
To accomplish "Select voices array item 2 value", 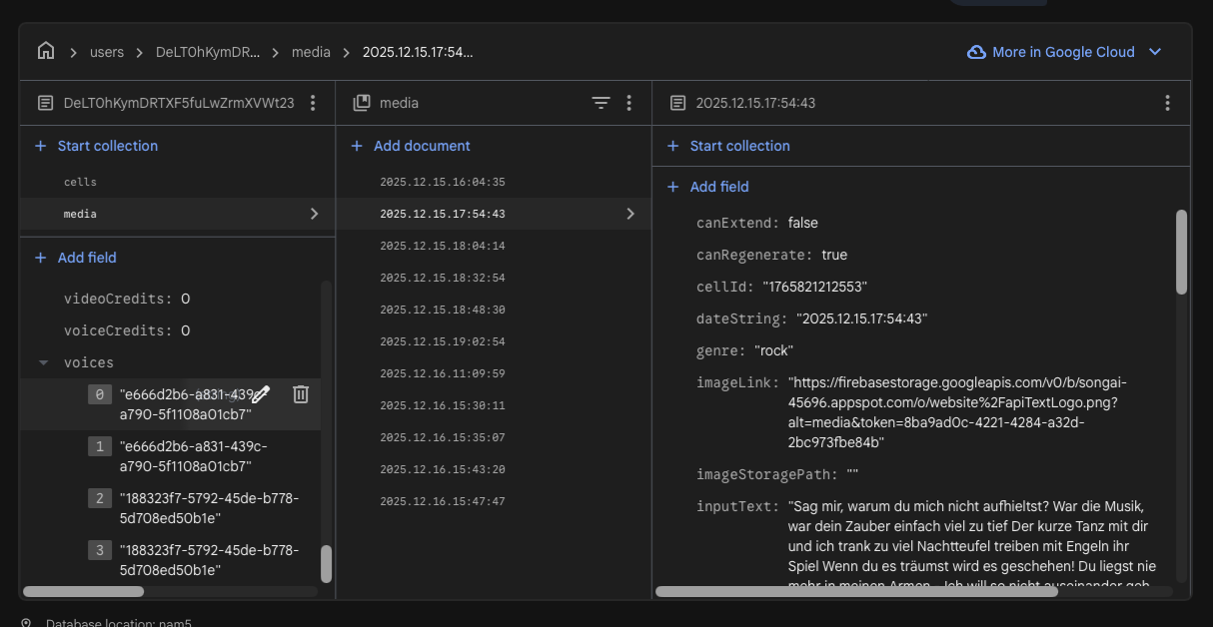I will point(209,508).
